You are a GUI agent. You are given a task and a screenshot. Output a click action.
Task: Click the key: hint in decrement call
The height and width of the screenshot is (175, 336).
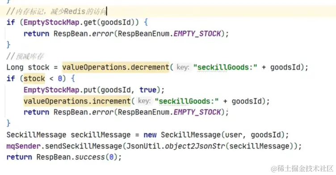click(183, 68)
